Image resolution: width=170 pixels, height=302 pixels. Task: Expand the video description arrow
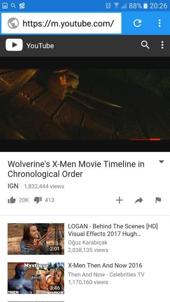point(161,162)
